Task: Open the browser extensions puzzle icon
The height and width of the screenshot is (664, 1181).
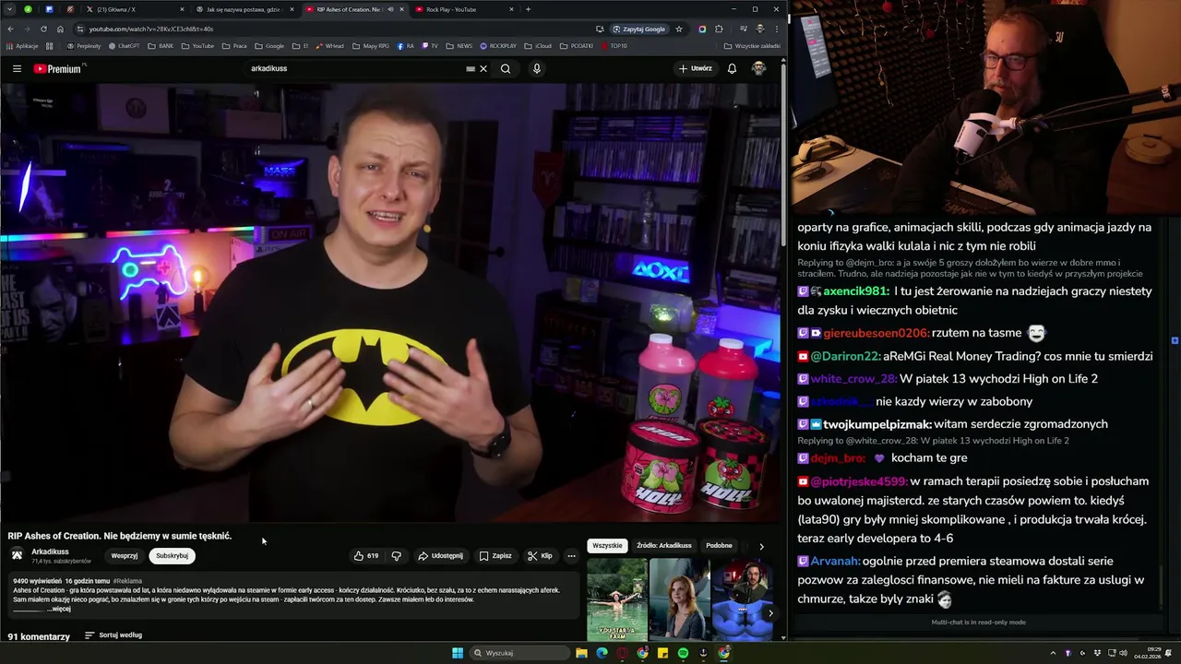Action: pyautogui.click(x=719, y=29)
